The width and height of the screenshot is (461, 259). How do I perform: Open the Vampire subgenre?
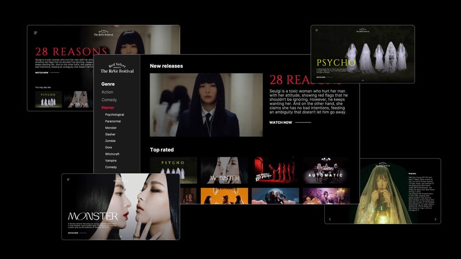point(111,160)
